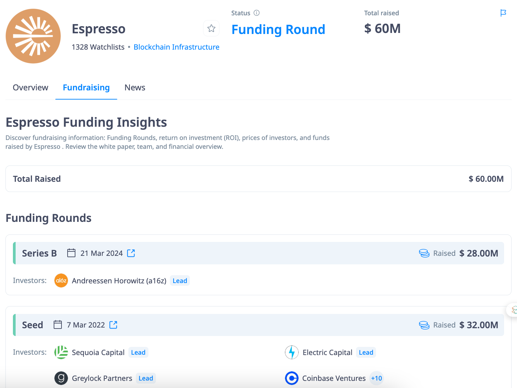
Task: Expand the +10 more investors badge
Action: click(376, 378)
